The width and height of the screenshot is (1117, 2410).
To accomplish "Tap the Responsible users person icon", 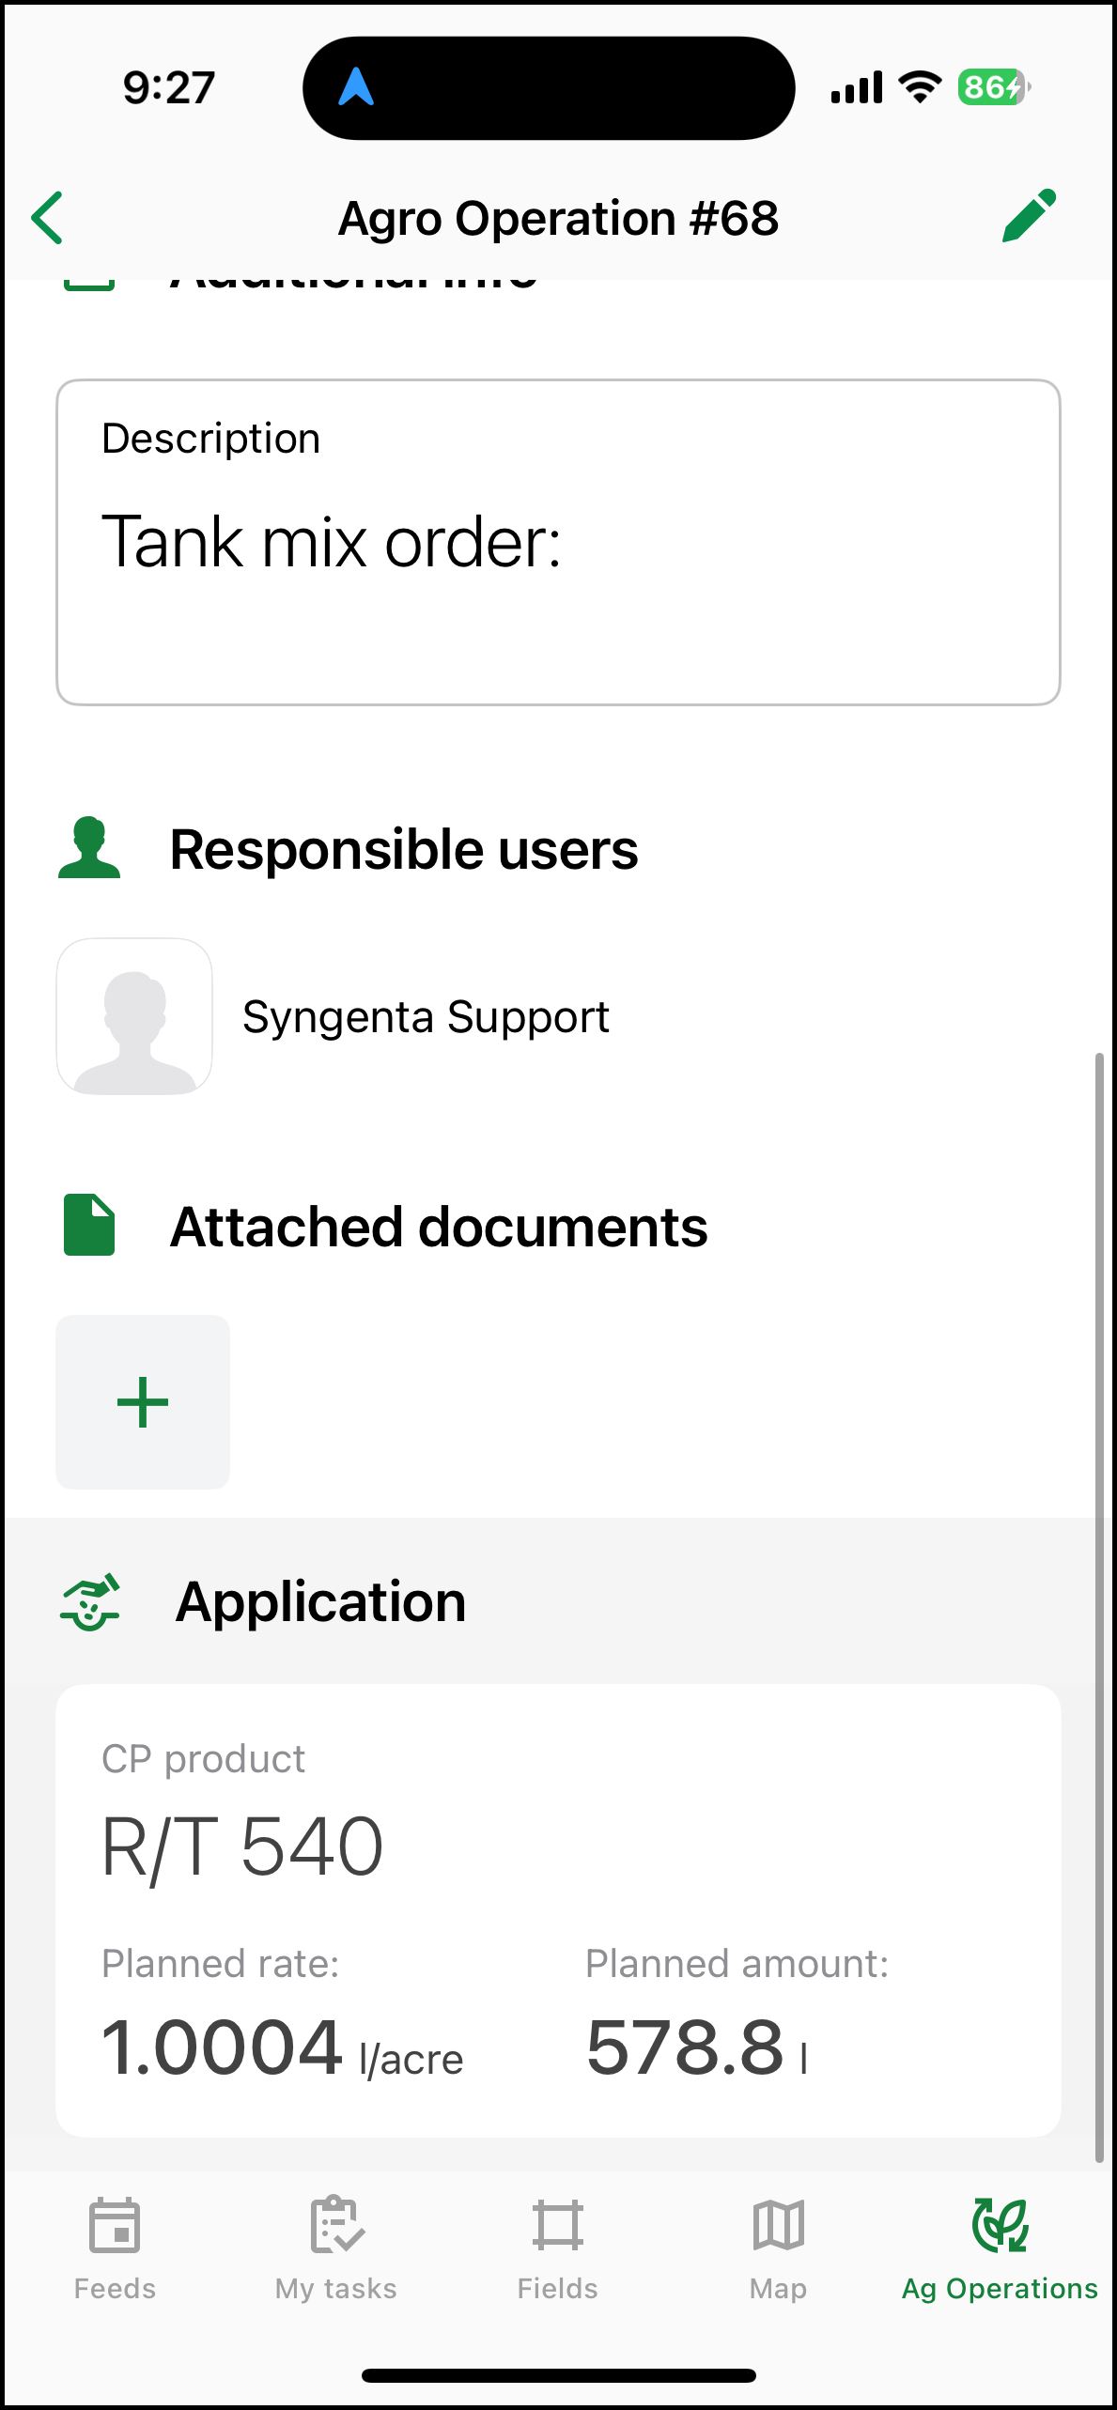I will pos(89,848).
